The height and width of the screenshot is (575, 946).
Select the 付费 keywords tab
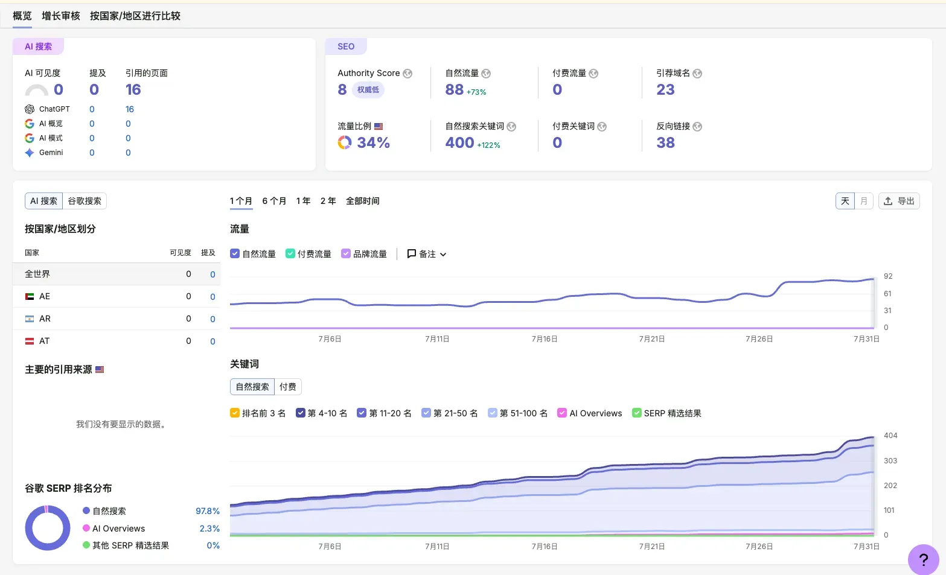click(288, 387)
